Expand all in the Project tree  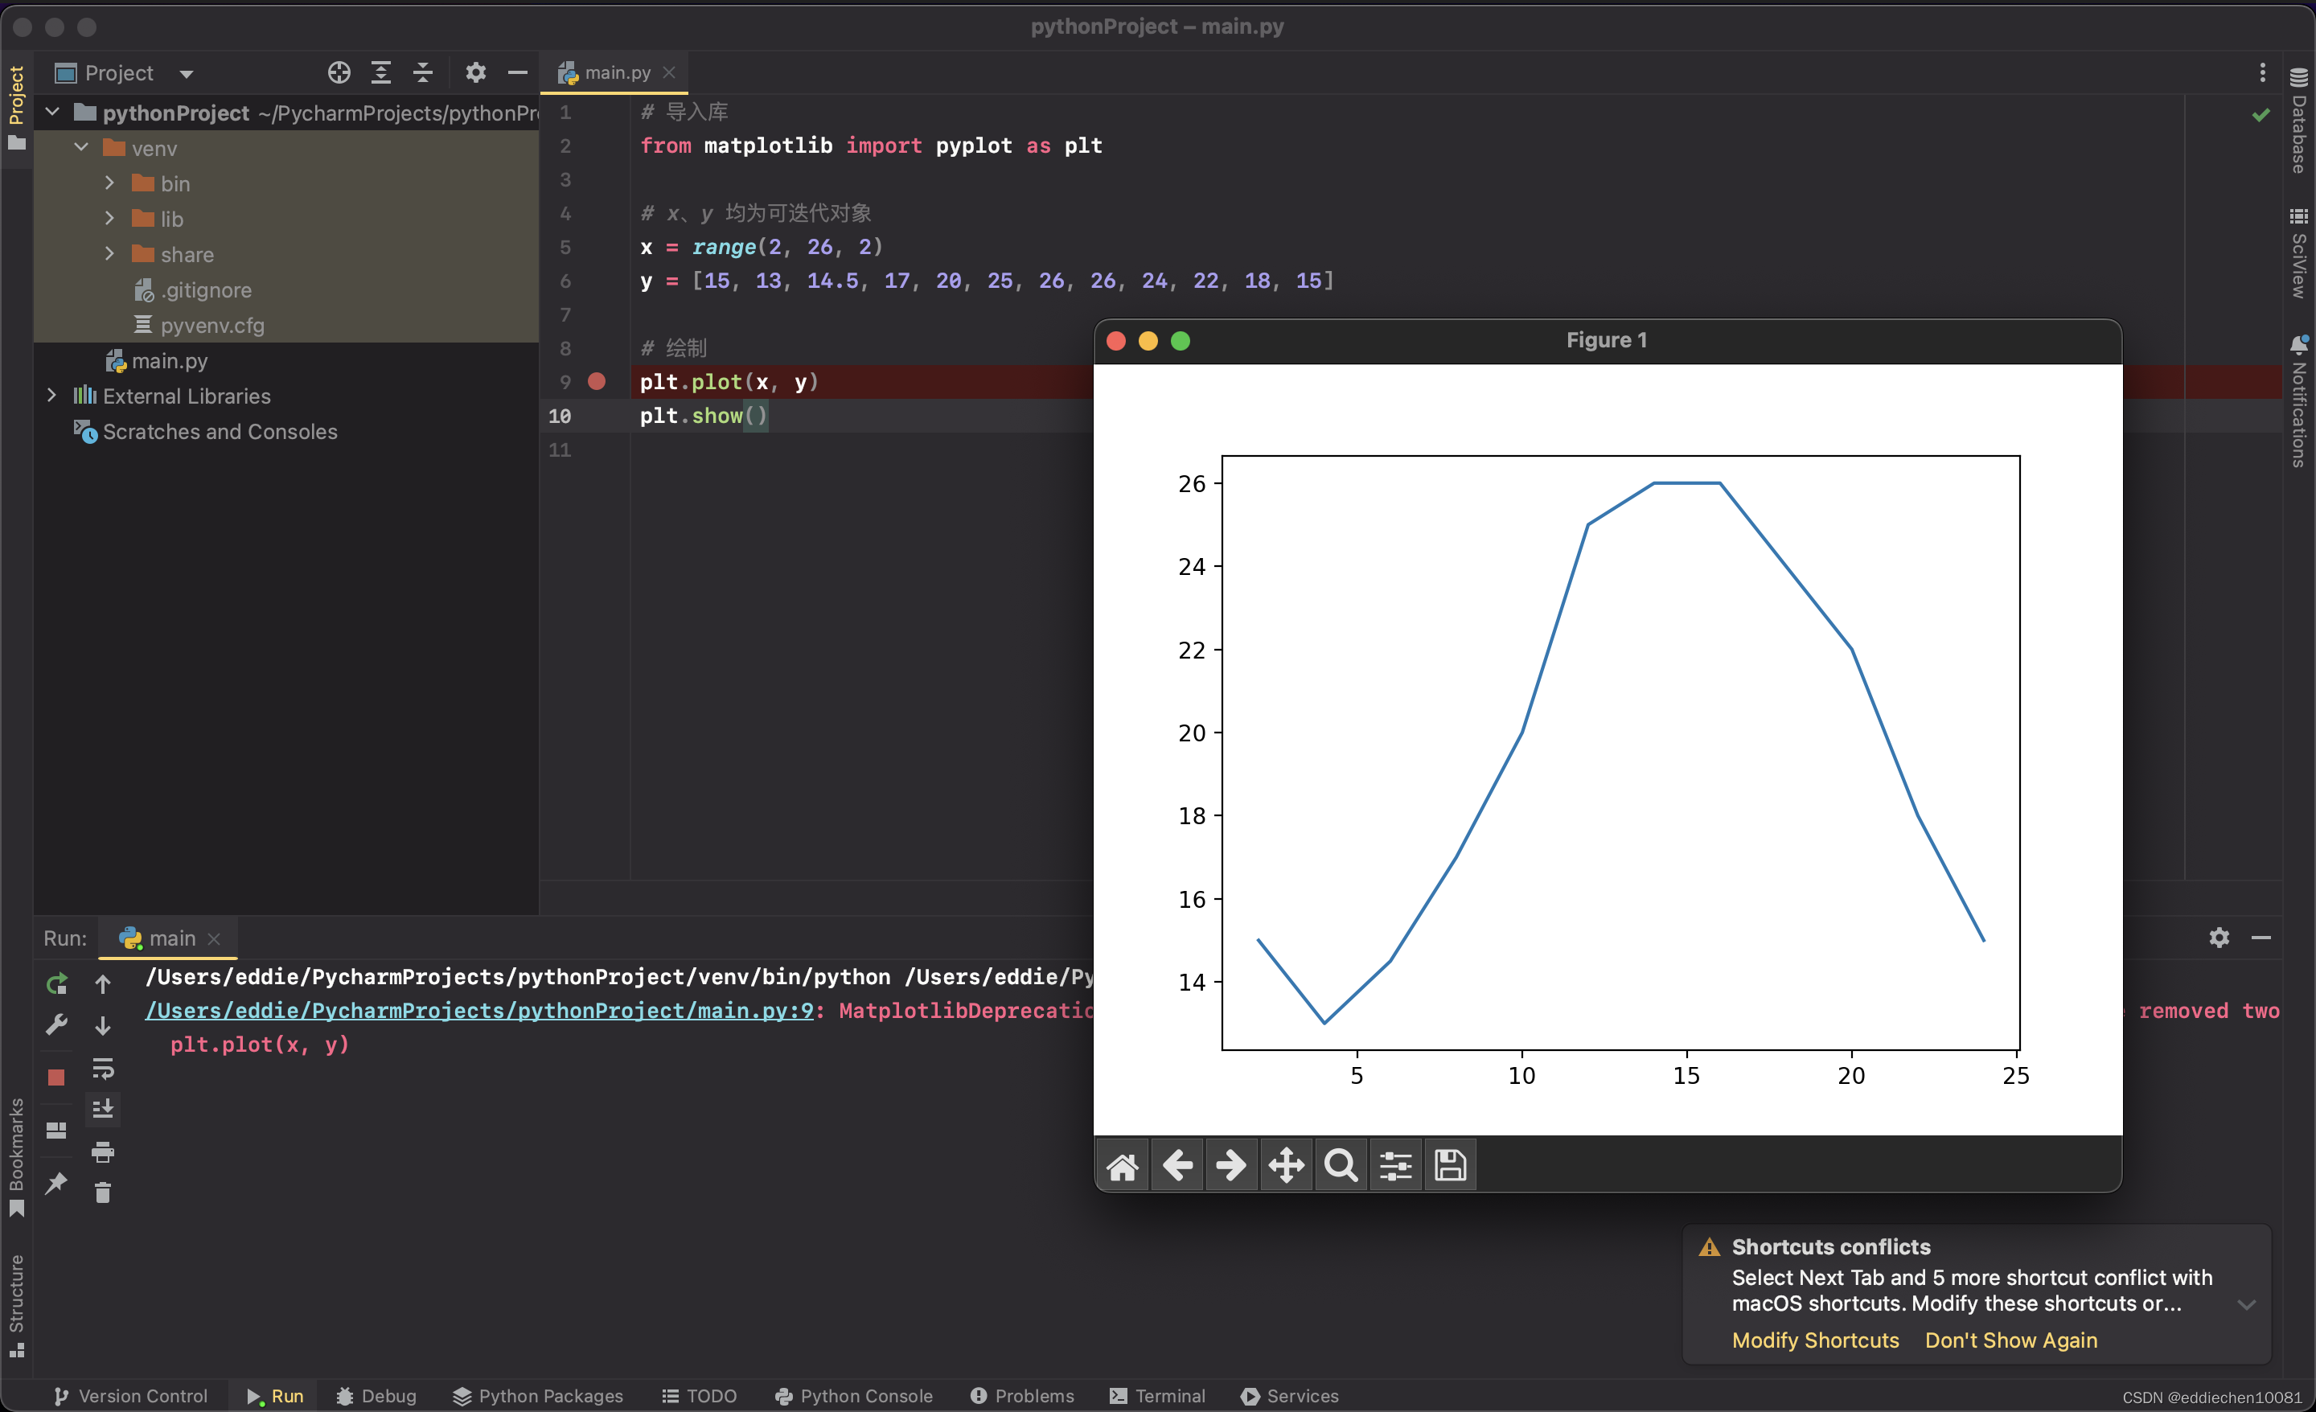380,72
